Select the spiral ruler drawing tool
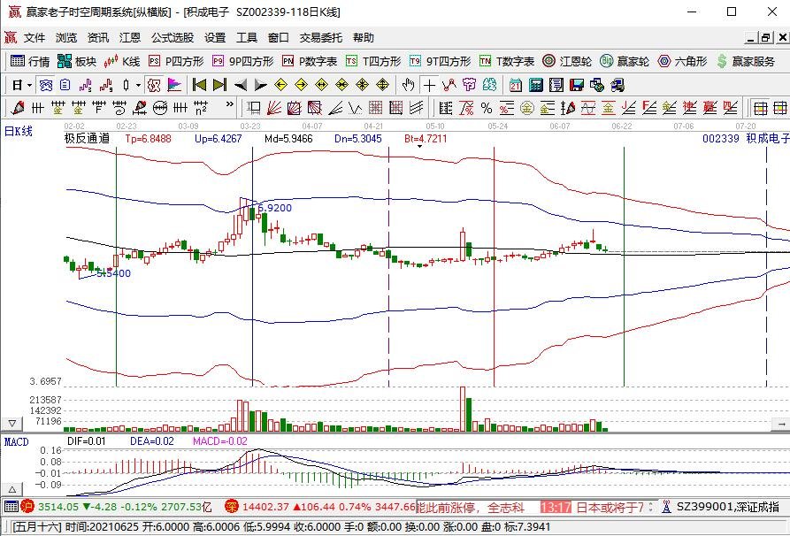 tap(119, 107)
